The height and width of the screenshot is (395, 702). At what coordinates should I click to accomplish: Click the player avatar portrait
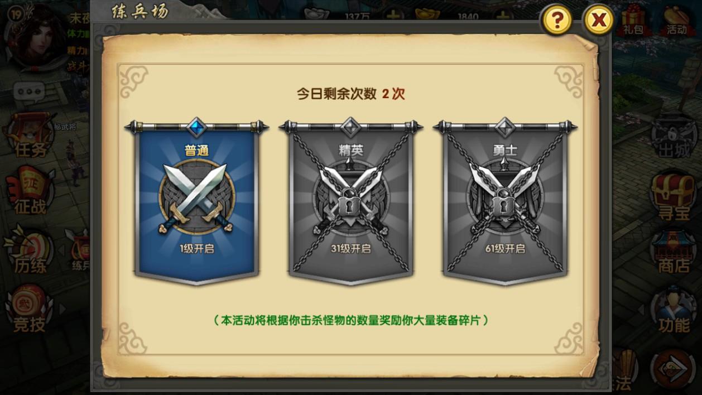click(x=33, y=33)
